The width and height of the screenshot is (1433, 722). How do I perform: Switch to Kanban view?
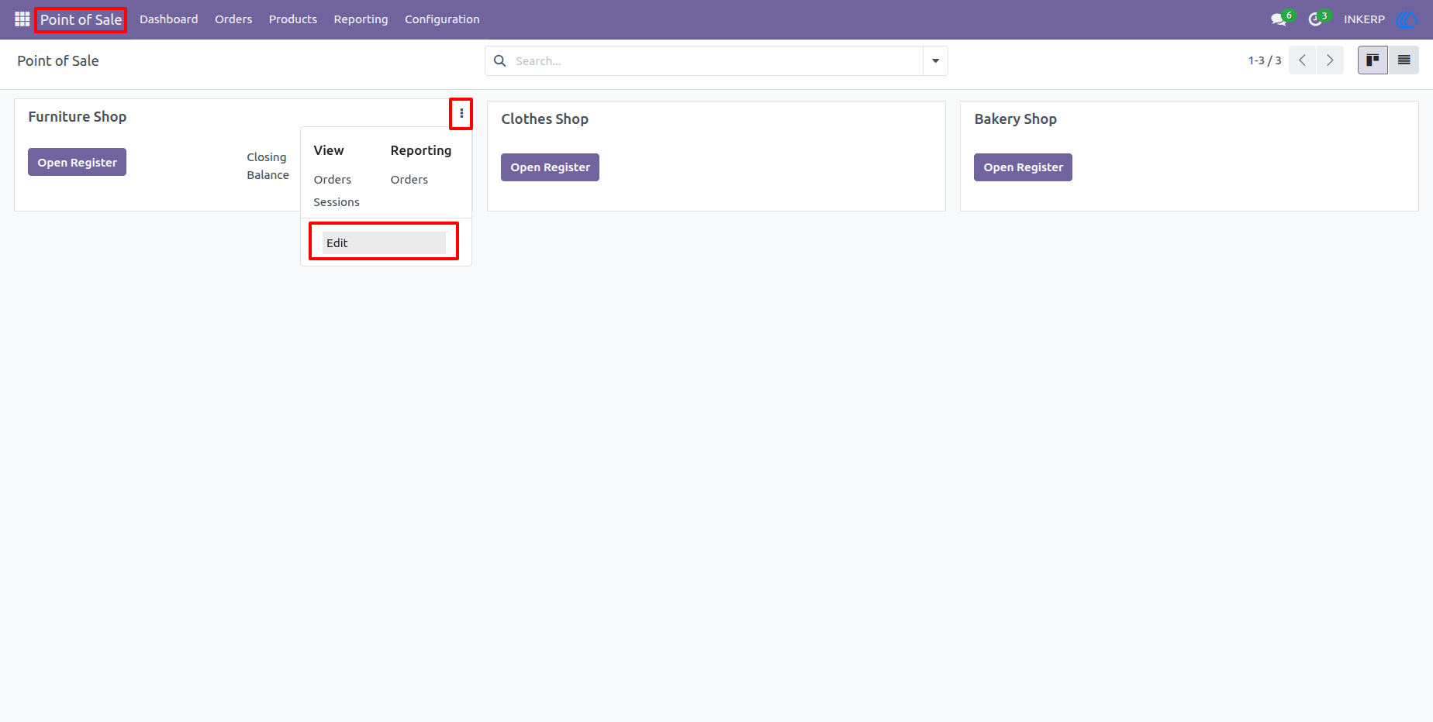(x=1373, y=60)
